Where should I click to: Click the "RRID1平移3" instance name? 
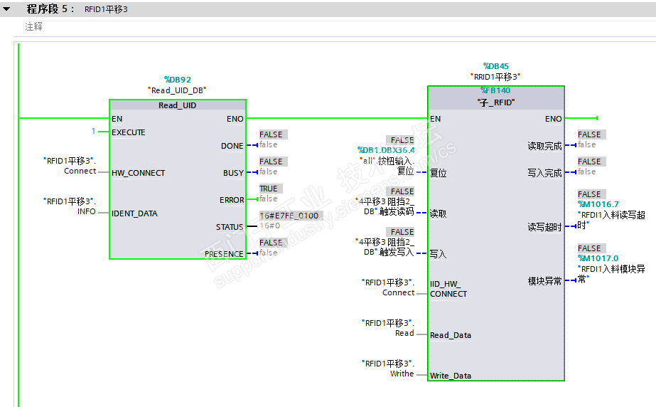495,77
